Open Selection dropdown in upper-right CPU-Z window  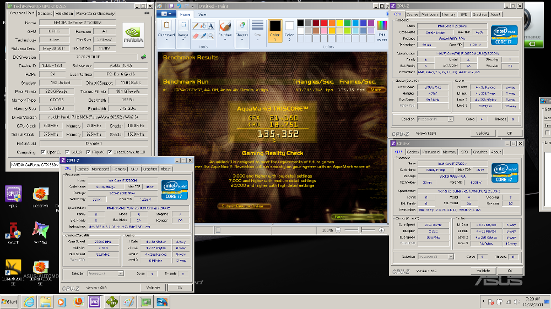[450, 119]
